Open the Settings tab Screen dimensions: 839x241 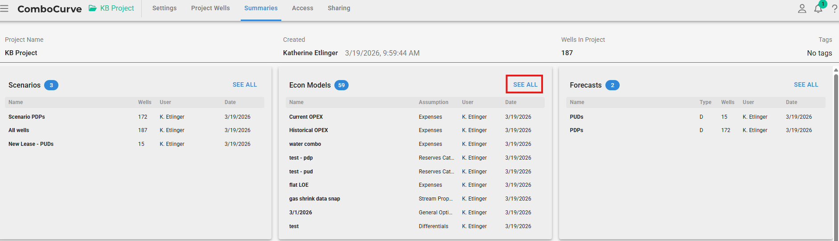click(x=164, y=8)
